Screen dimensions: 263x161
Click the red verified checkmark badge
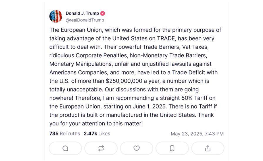(103, 14)
